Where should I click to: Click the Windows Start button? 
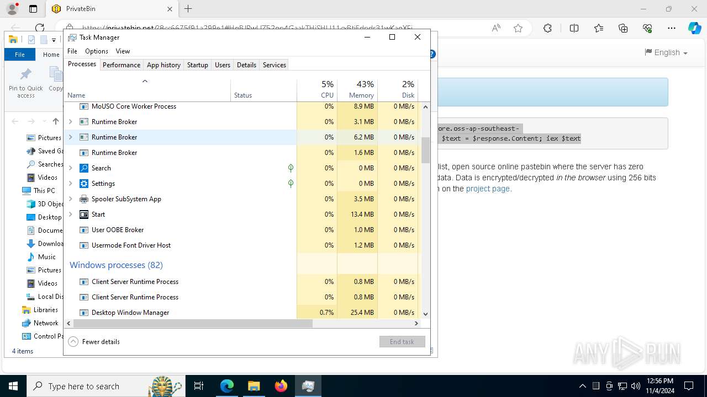click(13, 386)
